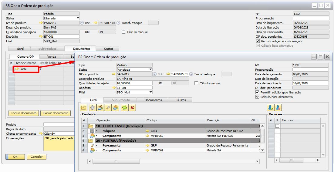
Task: Click the round list icon after PABV017
Action: [x=82, y=23]
